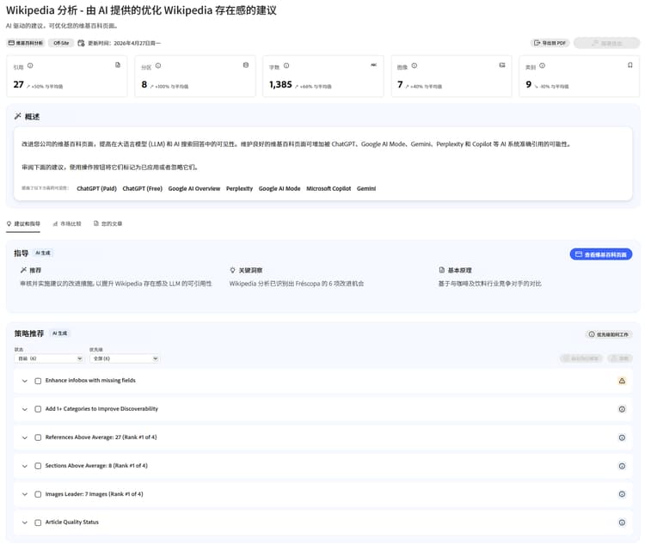Viewport: 645px width, 544px height.
Task: Click the AI 生成 badge beside 策略推荐
Action: (x=59, y=333)
